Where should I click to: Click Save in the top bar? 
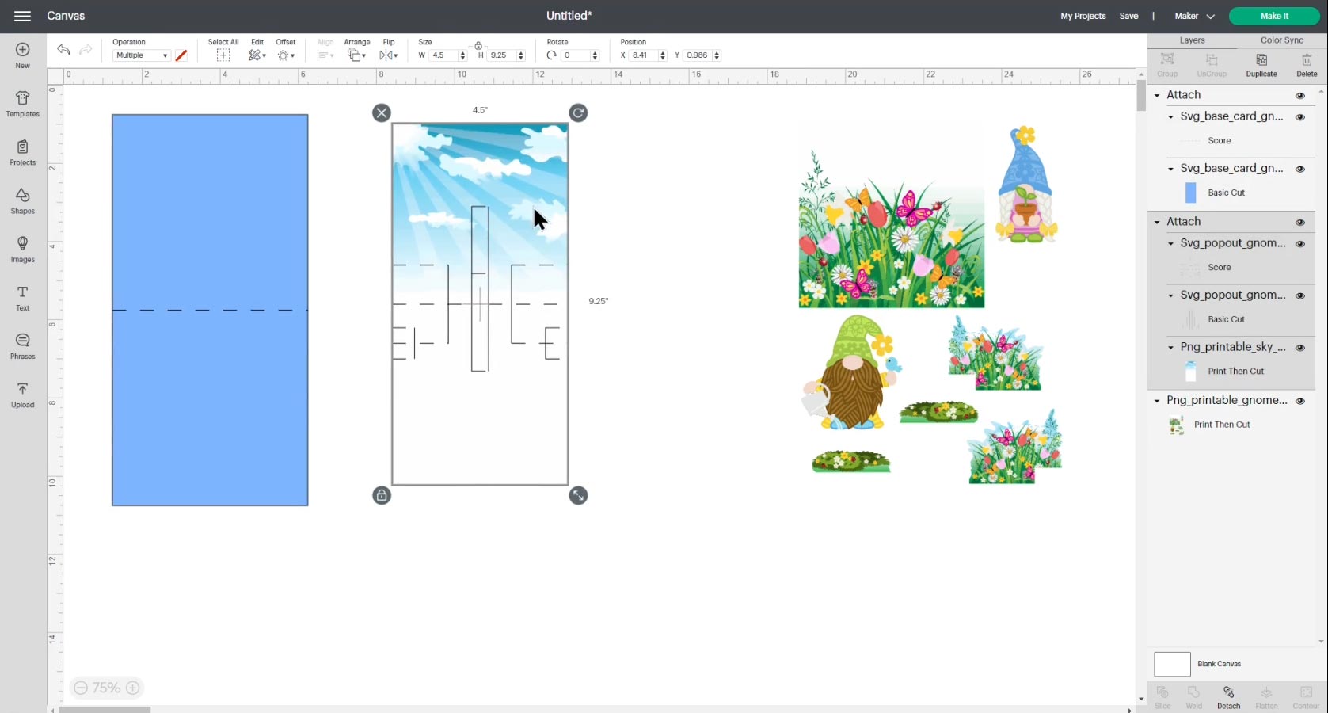click(x=1128, y=15)
